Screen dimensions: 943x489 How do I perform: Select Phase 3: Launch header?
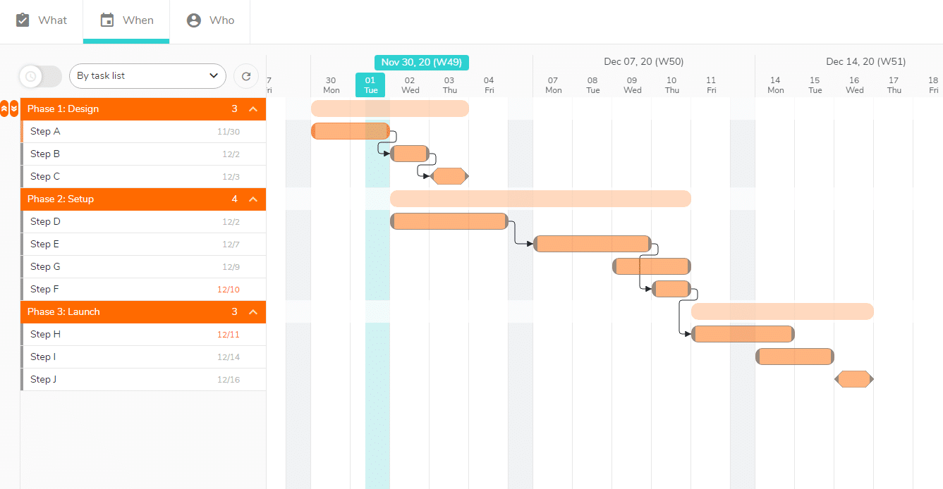[x=143, y=312]
